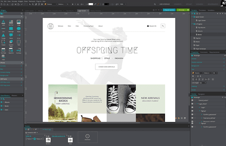This screenshot has height=146, width=226.
Task: Open the Teamwork menu
Action: pos(32,1)
